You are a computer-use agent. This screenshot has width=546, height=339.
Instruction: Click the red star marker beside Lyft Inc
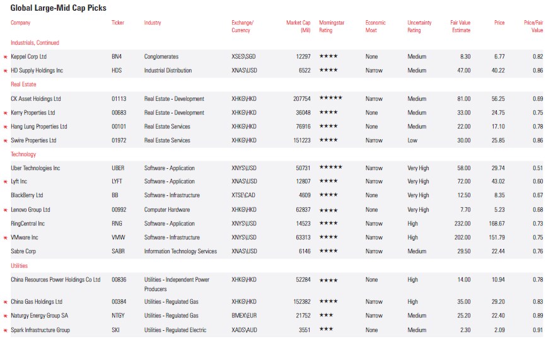tap(6, 181)
